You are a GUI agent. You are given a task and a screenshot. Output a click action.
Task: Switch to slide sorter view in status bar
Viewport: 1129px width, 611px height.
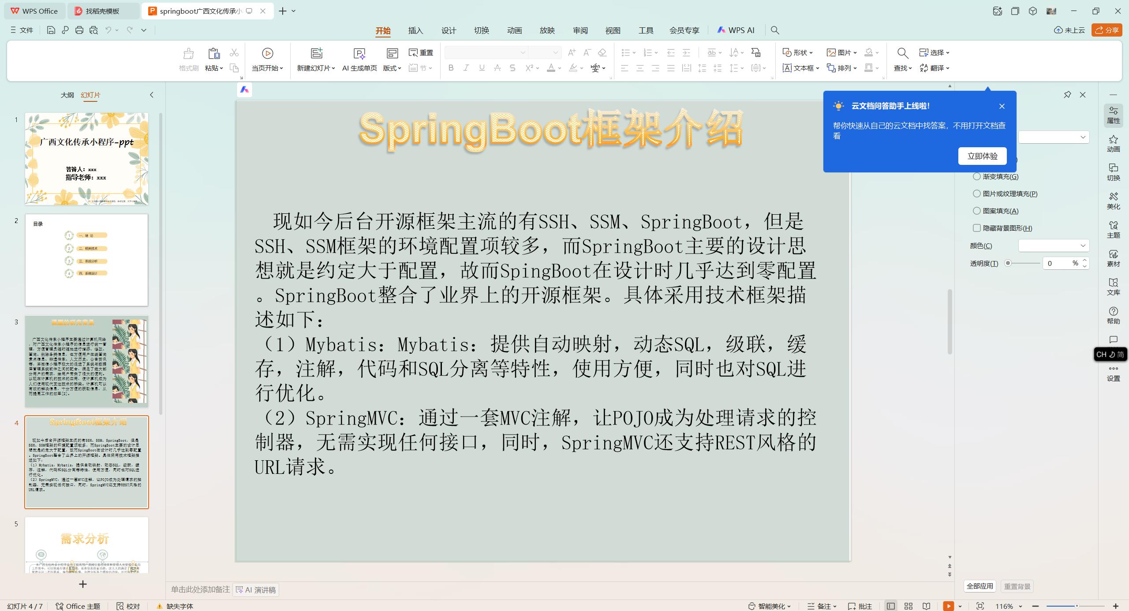point(908,606)
